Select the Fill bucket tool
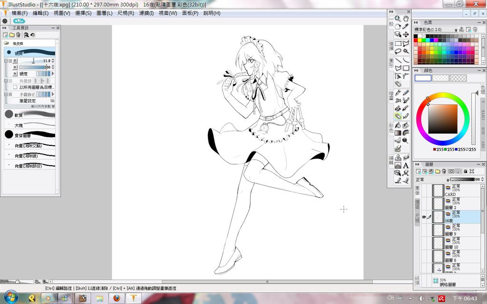 pos(398,125)
